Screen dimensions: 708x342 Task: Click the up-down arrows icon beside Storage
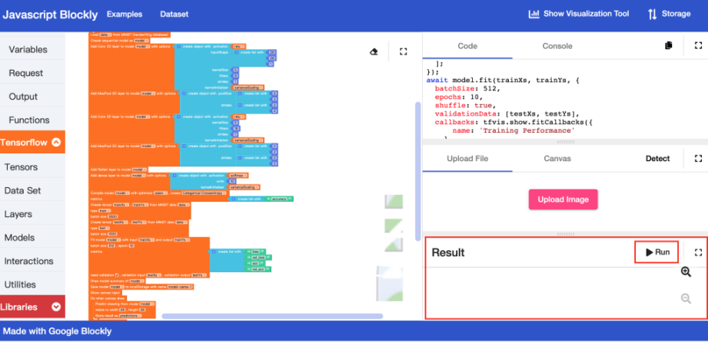coord(652,14)
